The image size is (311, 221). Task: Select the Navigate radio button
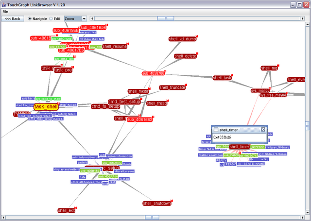(x=30, y=18)
